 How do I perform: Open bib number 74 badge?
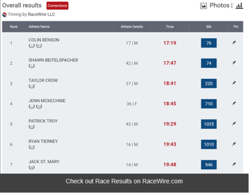pyautogui.click(x=209, y=63)
